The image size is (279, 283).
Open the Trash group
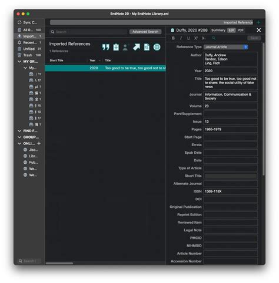point(29,55)
